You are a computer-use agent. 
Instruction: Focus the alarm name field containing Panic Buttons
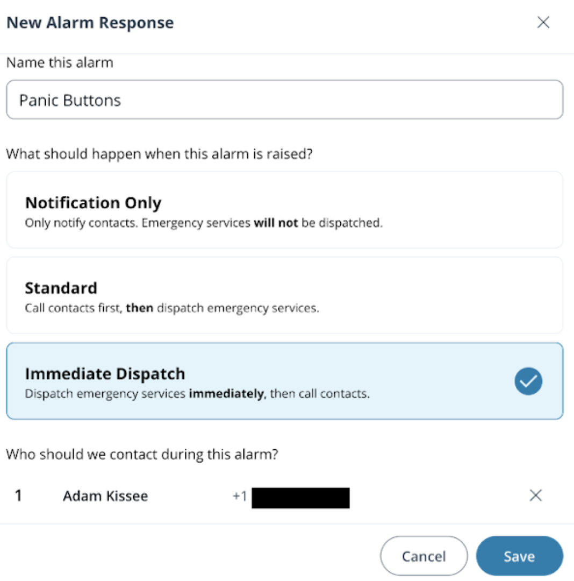pos(284,100)
